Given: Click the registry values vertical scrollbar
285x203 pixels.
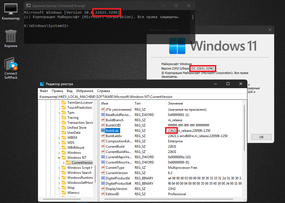Looking at the screenshot, I should coord(244,128).
